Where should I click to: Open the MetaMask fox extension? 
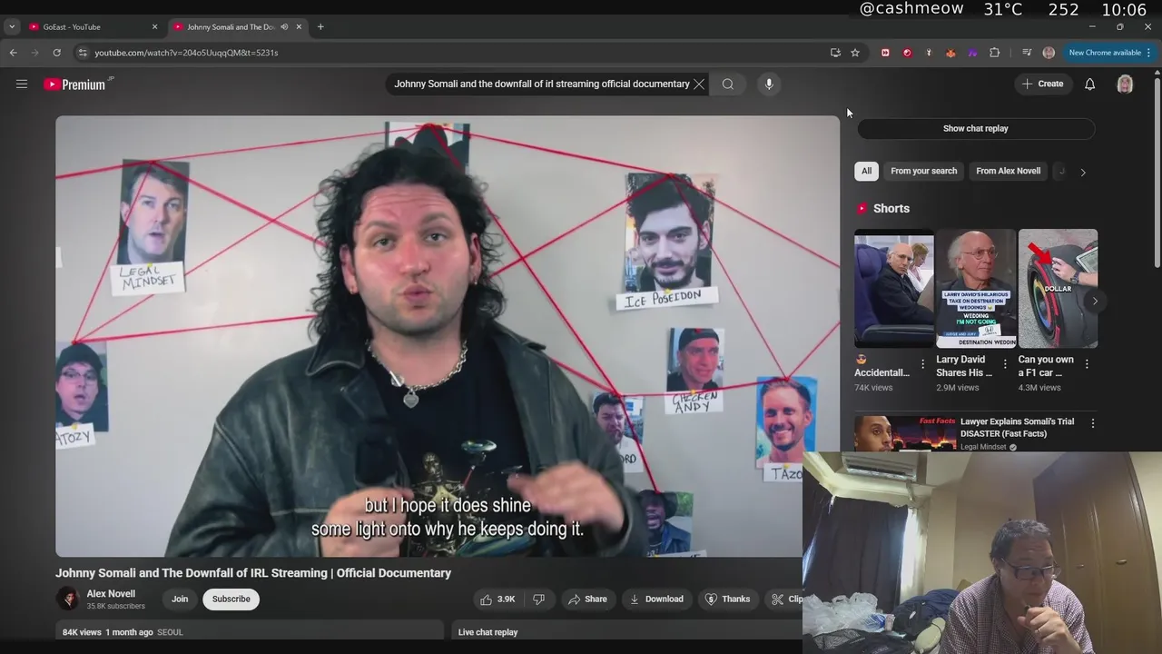(950, 53)
